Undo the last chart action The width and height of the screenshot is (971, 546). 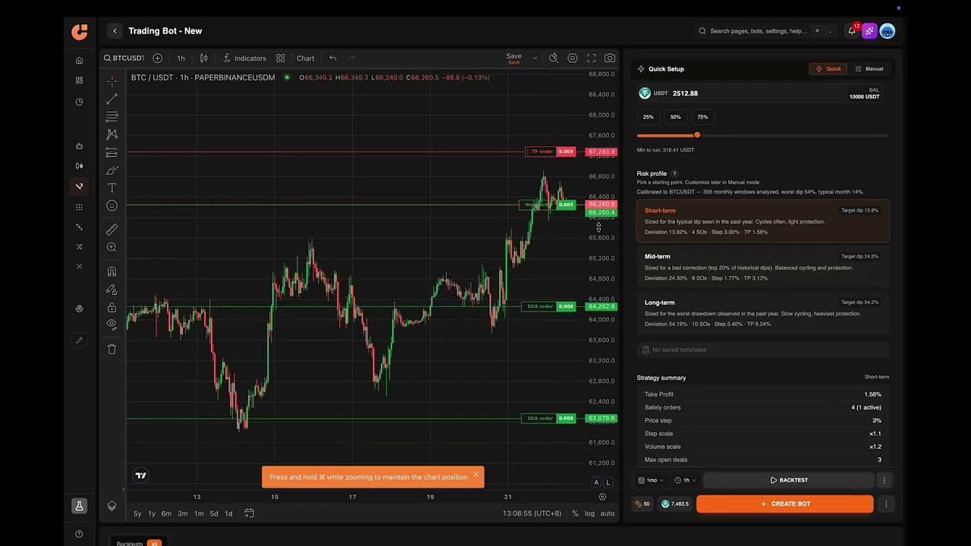(x=332, y=58)
